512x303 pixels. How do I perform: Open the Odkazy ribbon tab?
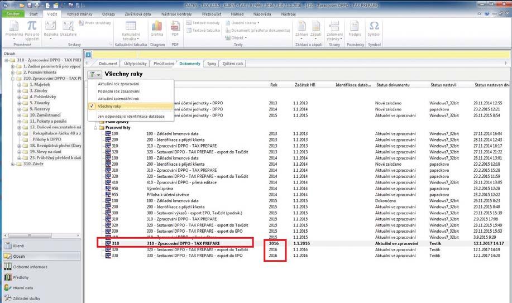tap(108, 14)
